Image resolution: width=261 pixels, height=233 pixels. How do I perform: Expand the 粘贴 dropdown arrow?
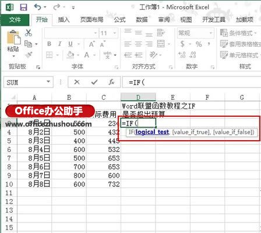(13, 56)
